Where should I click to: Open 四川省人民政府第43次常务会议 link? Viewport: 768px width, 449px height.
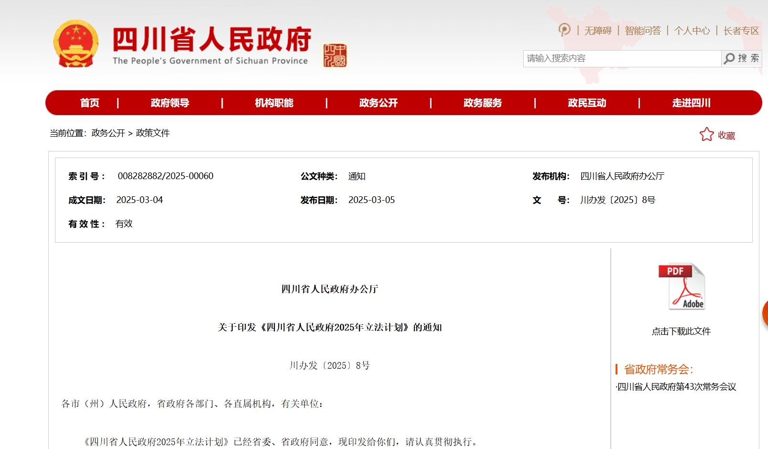pos(676,387)
